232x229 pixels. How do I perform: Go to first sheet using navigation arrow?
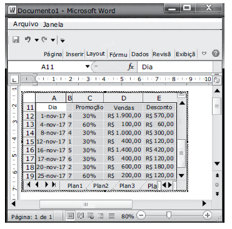click(29, 185)
